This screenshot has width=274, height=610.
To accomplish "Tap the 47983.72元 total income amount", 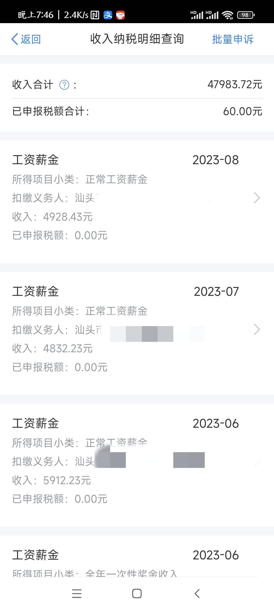I will click(235, 85).
